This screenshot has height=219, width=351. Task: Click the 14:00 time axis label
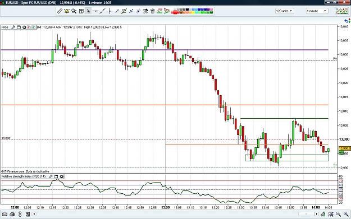point(316,207)
